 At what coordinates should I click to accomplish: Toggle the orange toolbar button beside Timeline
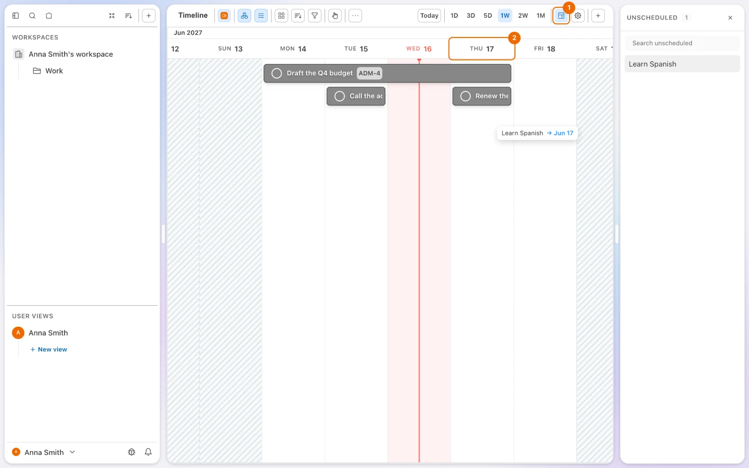pos(224,15)
